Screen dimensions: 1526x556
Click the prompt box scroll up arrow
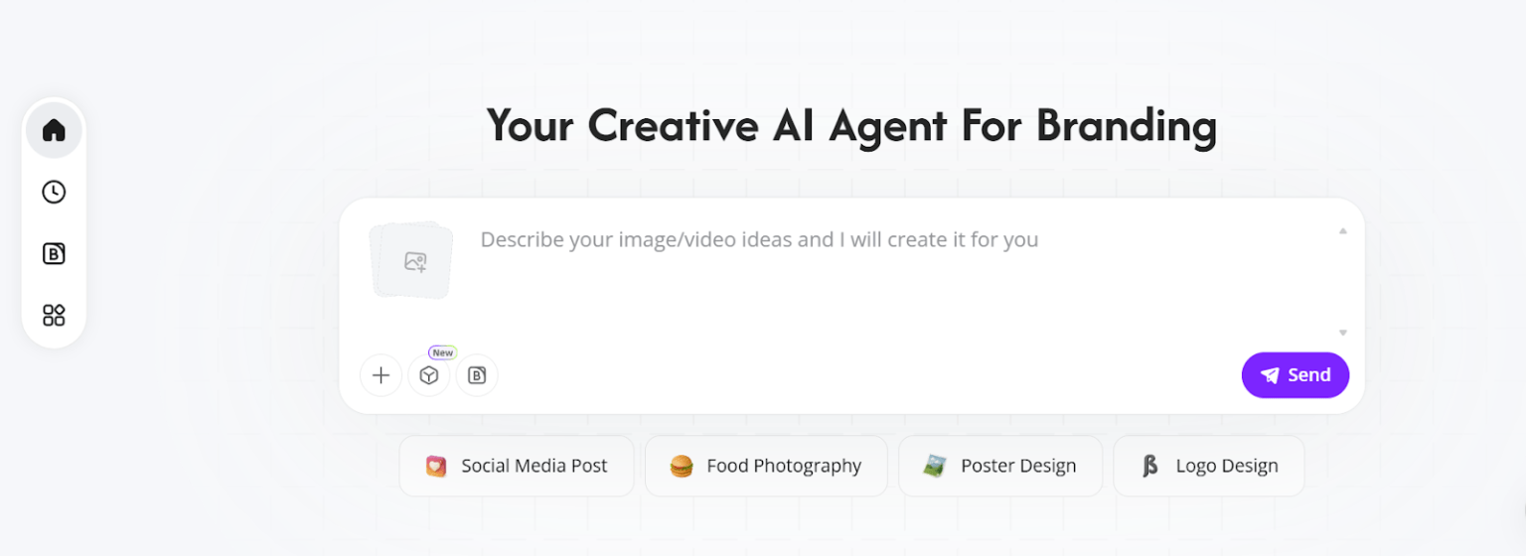(x=1342, y=230)
